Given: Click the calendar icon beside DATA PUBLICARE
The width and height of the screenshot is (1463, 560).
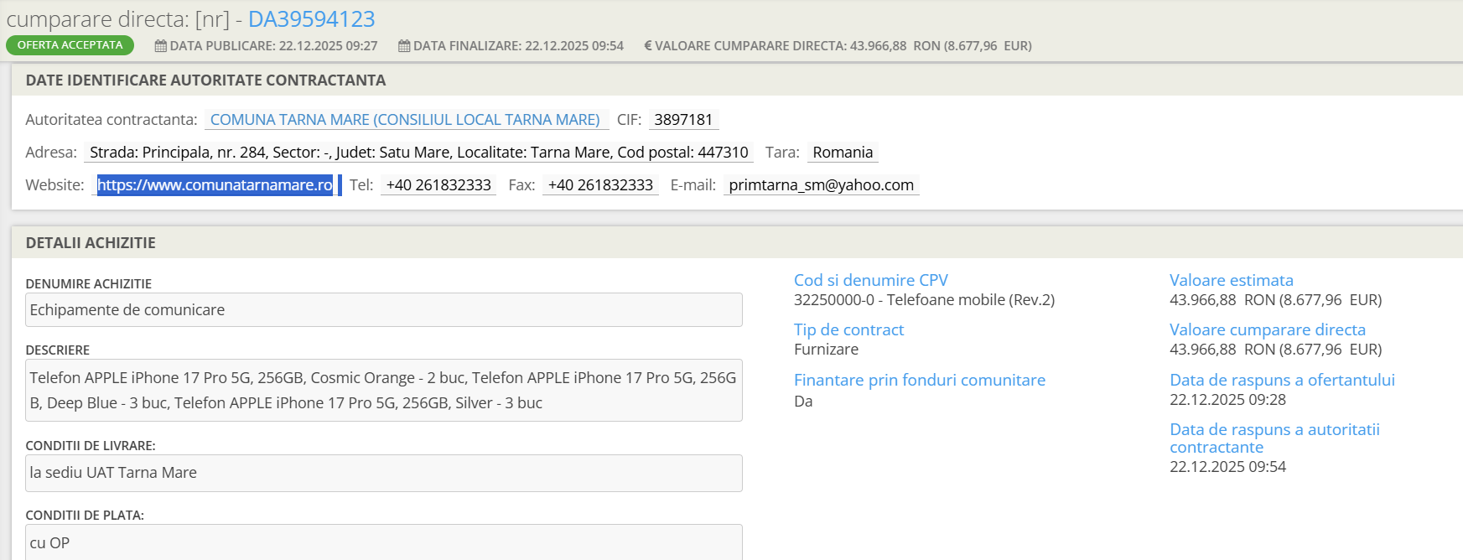Looking at the screenshot, I should pos(160,46).
